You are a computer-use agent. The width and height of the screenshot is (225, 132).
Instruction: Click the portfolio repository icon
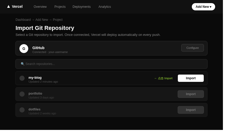point(22,94)
